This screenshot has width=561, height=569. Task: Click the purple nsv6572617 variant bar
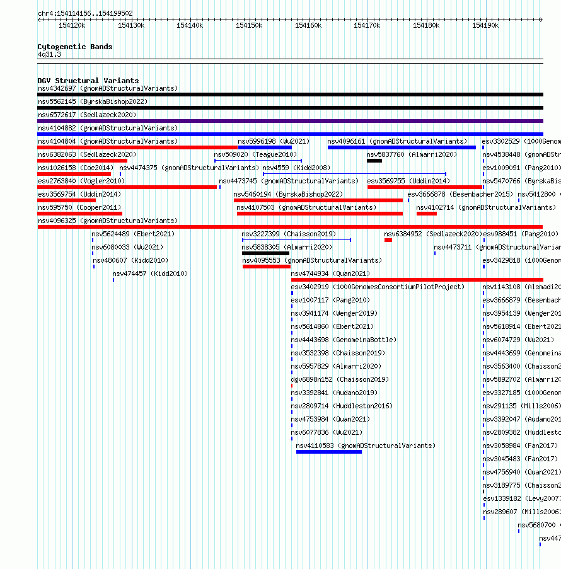290,121
